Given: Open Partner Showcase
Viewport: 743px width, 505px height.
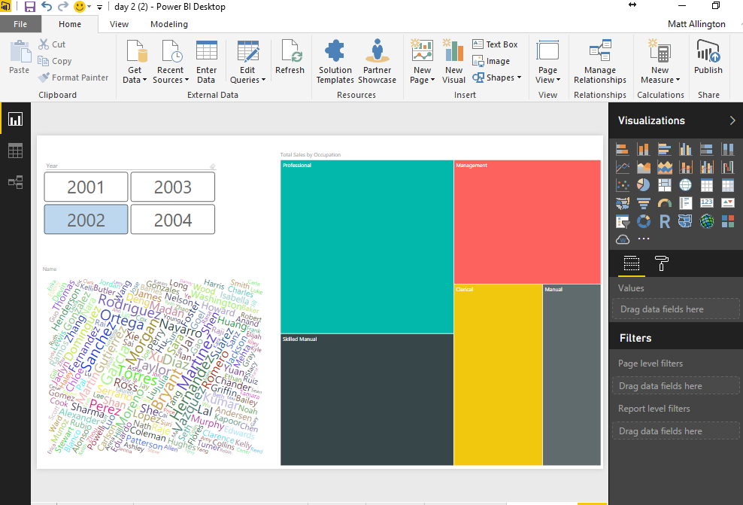Looking at the screenshot, I should click(x=378, y=62).
